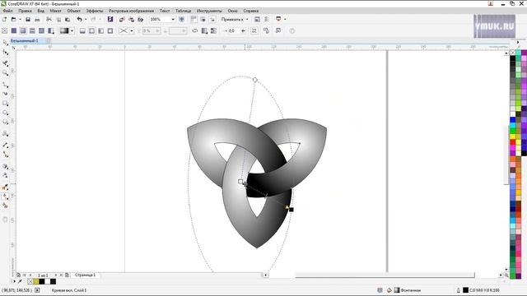Select the Shape tool in the toolbox
Viewport: 527px width, 296px height.
point(5,53)
